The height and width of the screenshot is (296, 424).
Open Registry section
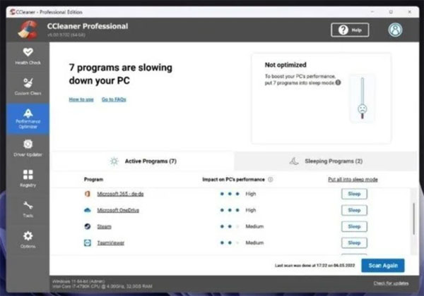click(28, 178)
